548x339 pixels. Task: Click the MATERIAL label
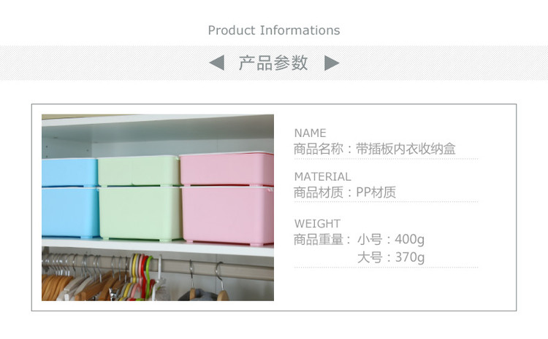tap(322, 177)
